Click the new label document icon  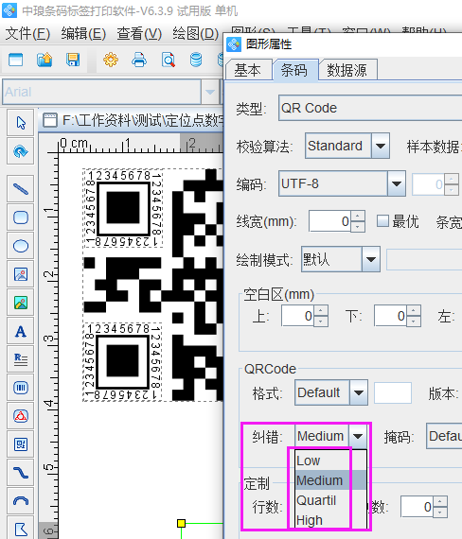(15, 60)
